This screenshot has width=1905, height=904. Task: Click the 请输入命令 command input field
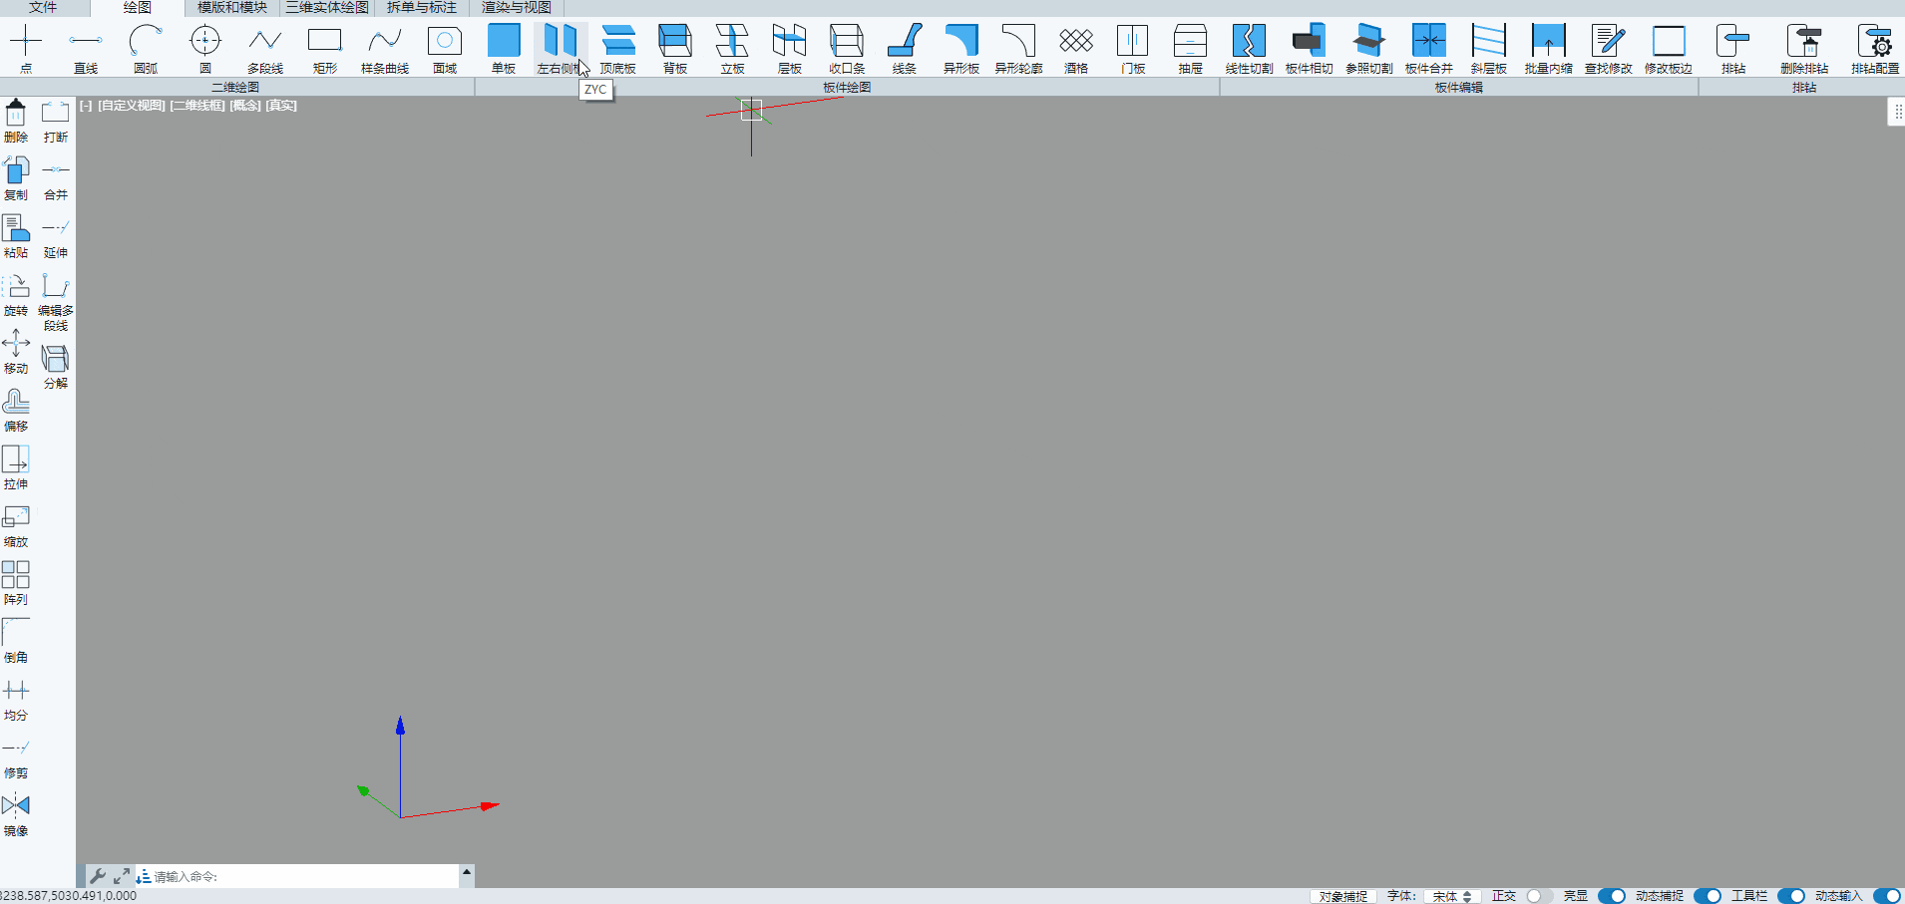pos(299,876)
